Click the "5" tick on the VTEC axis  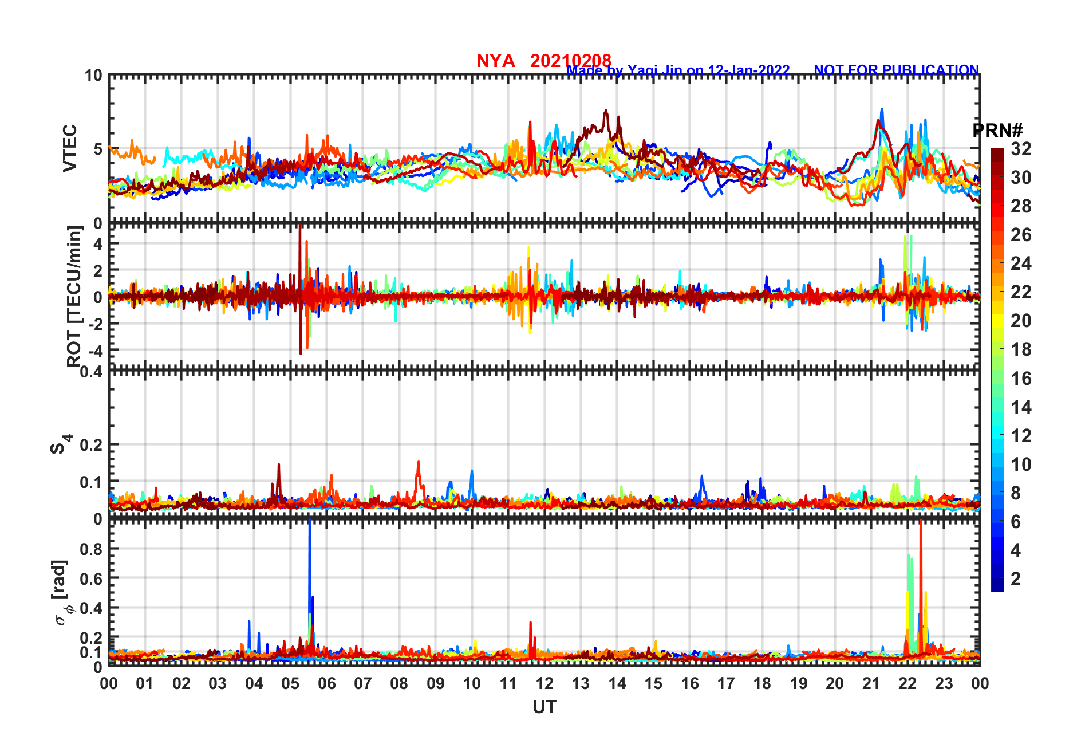[97, 149]
